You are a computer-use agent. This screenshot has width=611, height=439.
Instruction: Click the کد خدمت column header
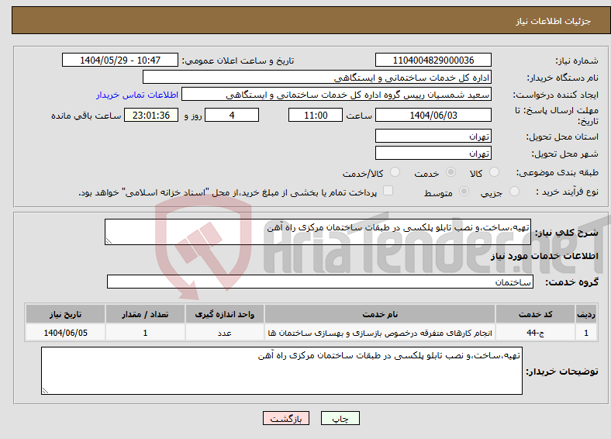point(536,314)
